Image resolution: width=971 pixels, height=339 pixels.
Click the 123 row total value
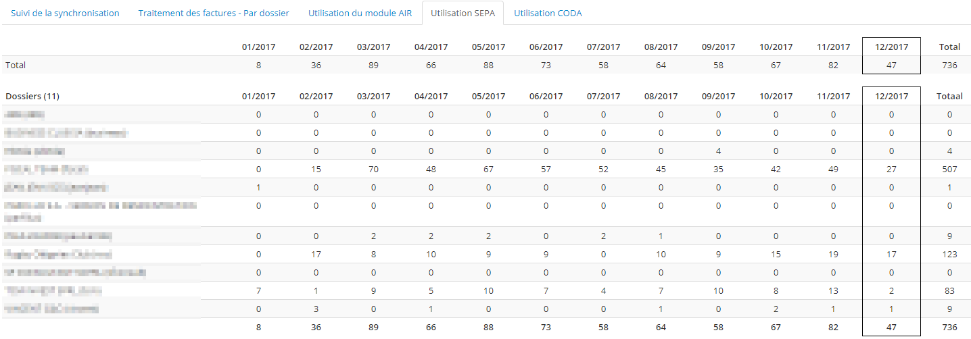tap(949, 254)
